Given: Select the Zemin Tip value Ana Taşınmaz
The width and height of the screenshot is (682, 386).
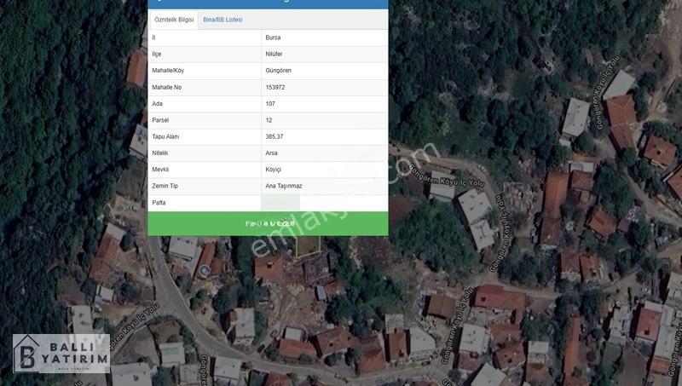Looking at the screenshot, I should (x=284, y=186).
